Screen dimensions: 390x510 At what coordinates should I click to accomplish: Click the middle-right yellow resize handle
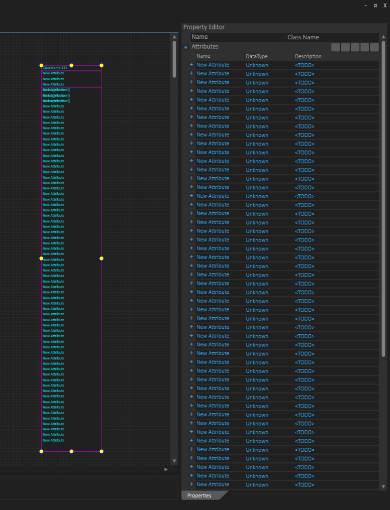click(x=101, y=258)
